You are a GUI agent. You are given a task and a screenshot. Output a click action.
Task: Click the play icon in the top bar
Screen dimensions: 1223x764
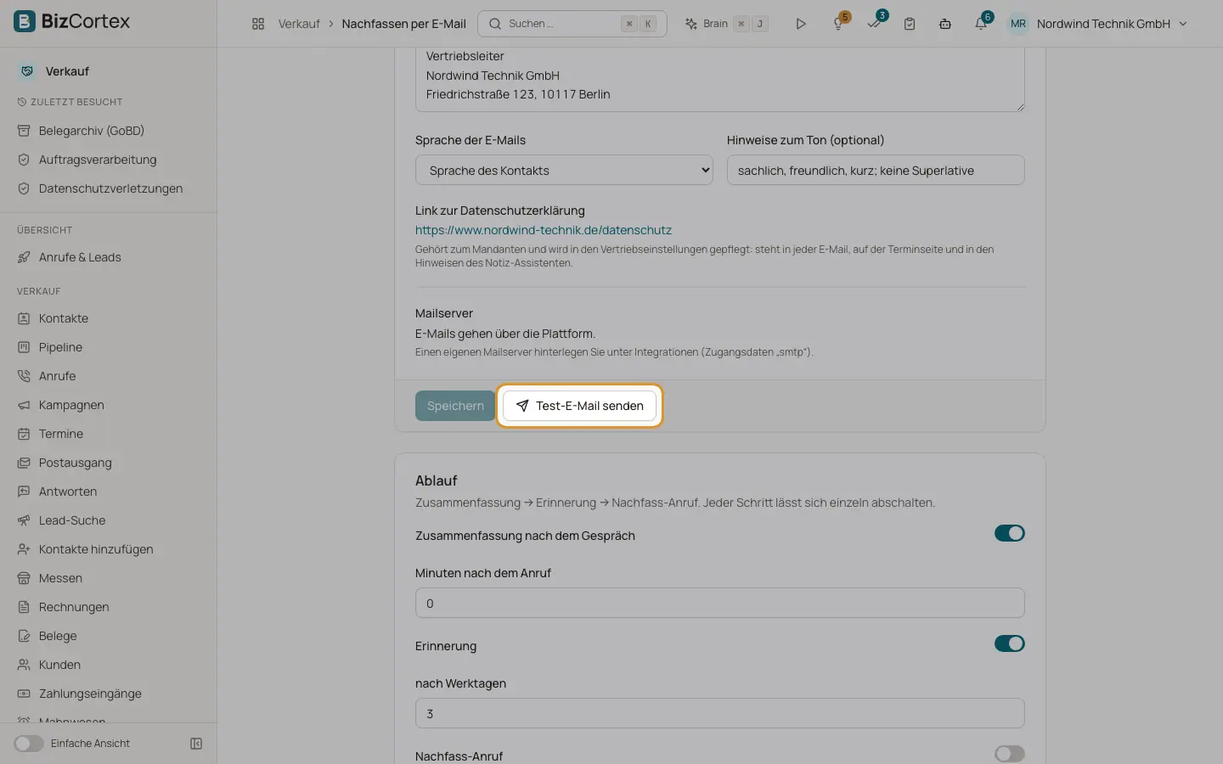[800, 24]
